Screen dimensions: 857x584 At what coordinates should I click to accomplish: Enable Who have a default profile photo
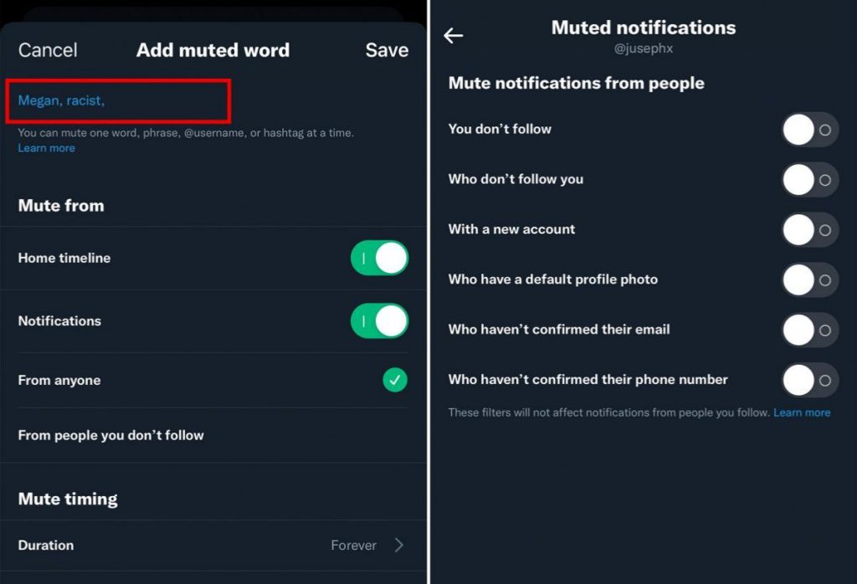coord(809,279)
